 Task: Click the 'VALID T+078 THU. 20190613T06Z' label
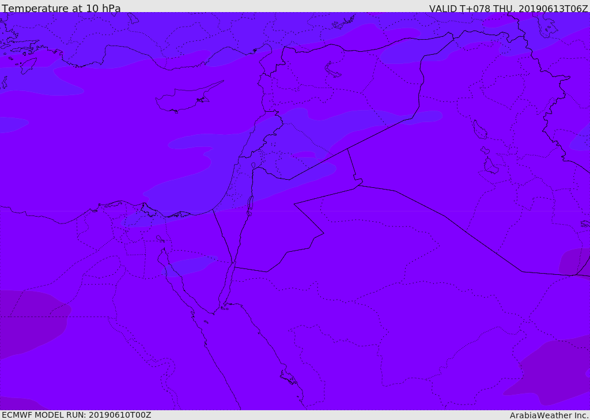coord(508,8)
